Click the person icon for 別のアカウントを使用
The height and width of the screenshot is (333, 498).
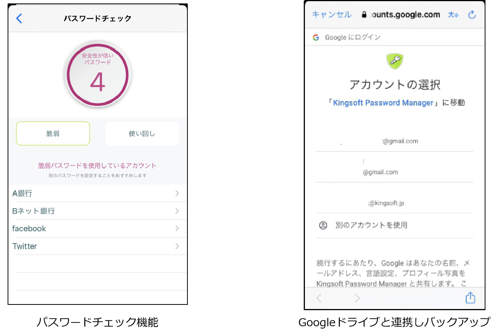click(x=323, y=225)
